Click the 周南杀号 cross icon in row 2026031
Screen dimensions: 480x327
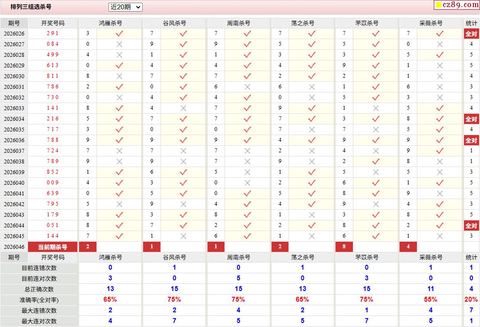coord(247,87)
